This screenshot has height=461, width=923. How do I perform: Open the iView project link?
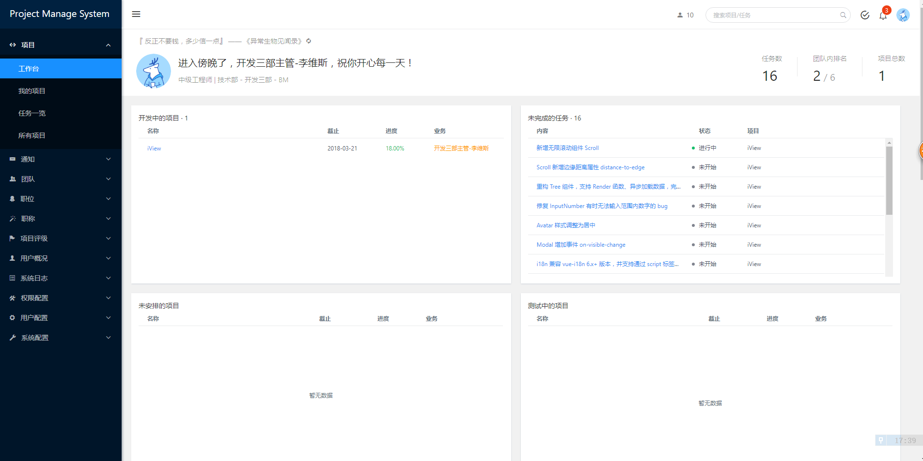154,149
